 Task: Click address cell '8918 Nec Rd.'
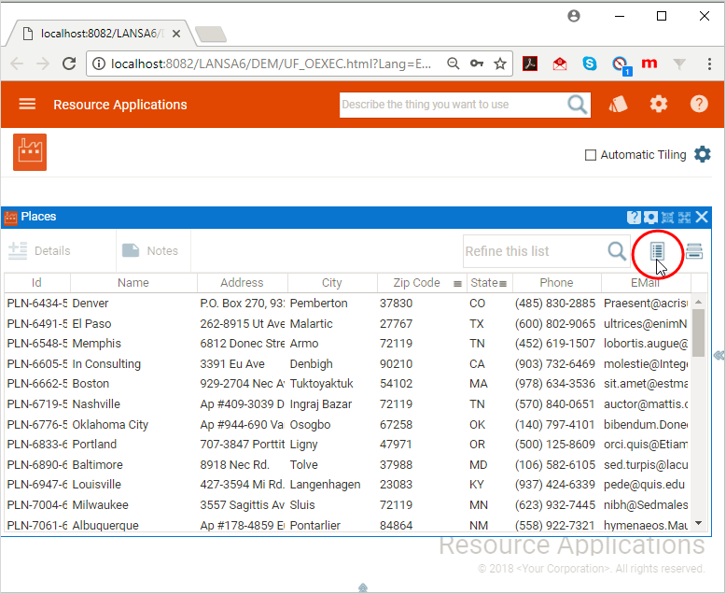click(235, 465)
